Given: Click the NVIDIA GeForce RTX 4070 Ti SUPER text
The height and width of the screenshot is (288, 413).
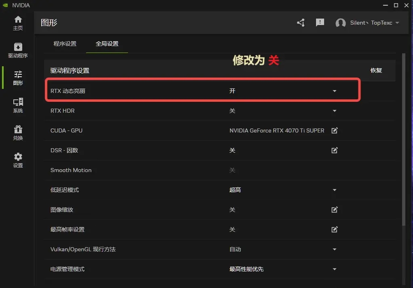Looking at the screenshot, I should 276,130.
